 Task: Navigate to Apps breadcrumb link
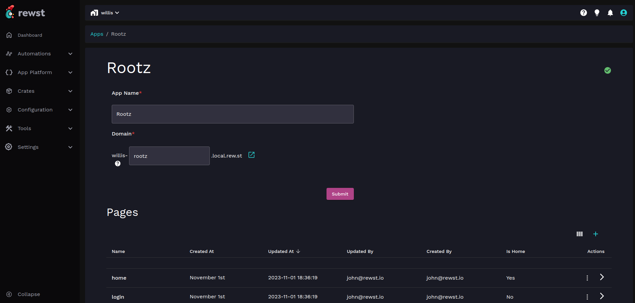point(97,34)
